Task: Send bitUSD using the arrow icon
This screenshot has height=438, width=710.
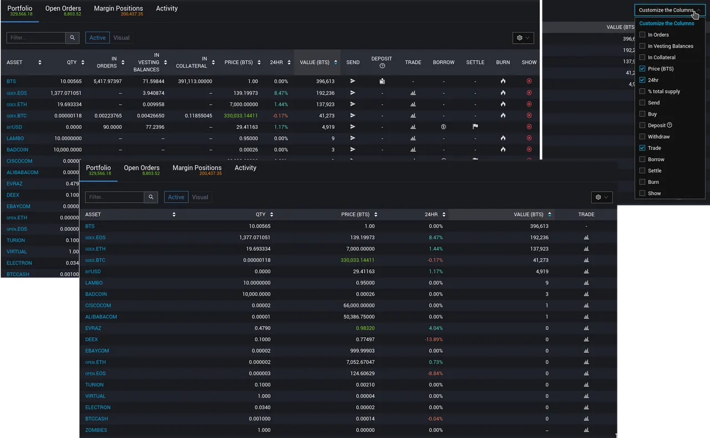Action: (353, 127)
